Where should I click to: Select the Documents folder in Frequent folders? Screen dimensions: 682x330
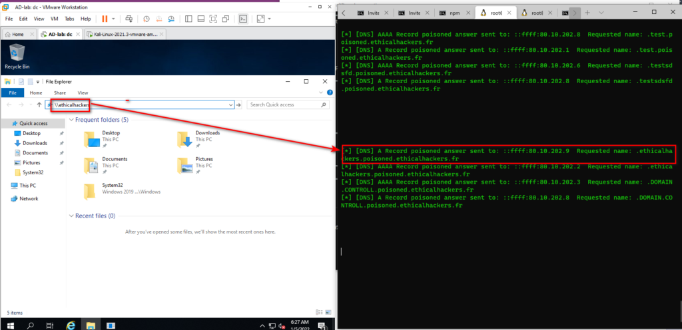(105, 166)
